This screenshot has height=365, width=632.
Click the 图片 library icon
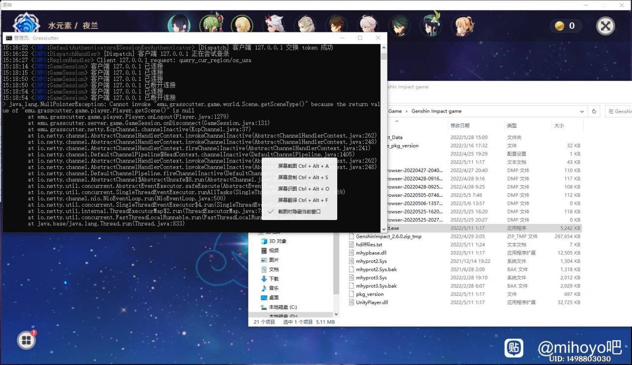click(x=264, y=260)
